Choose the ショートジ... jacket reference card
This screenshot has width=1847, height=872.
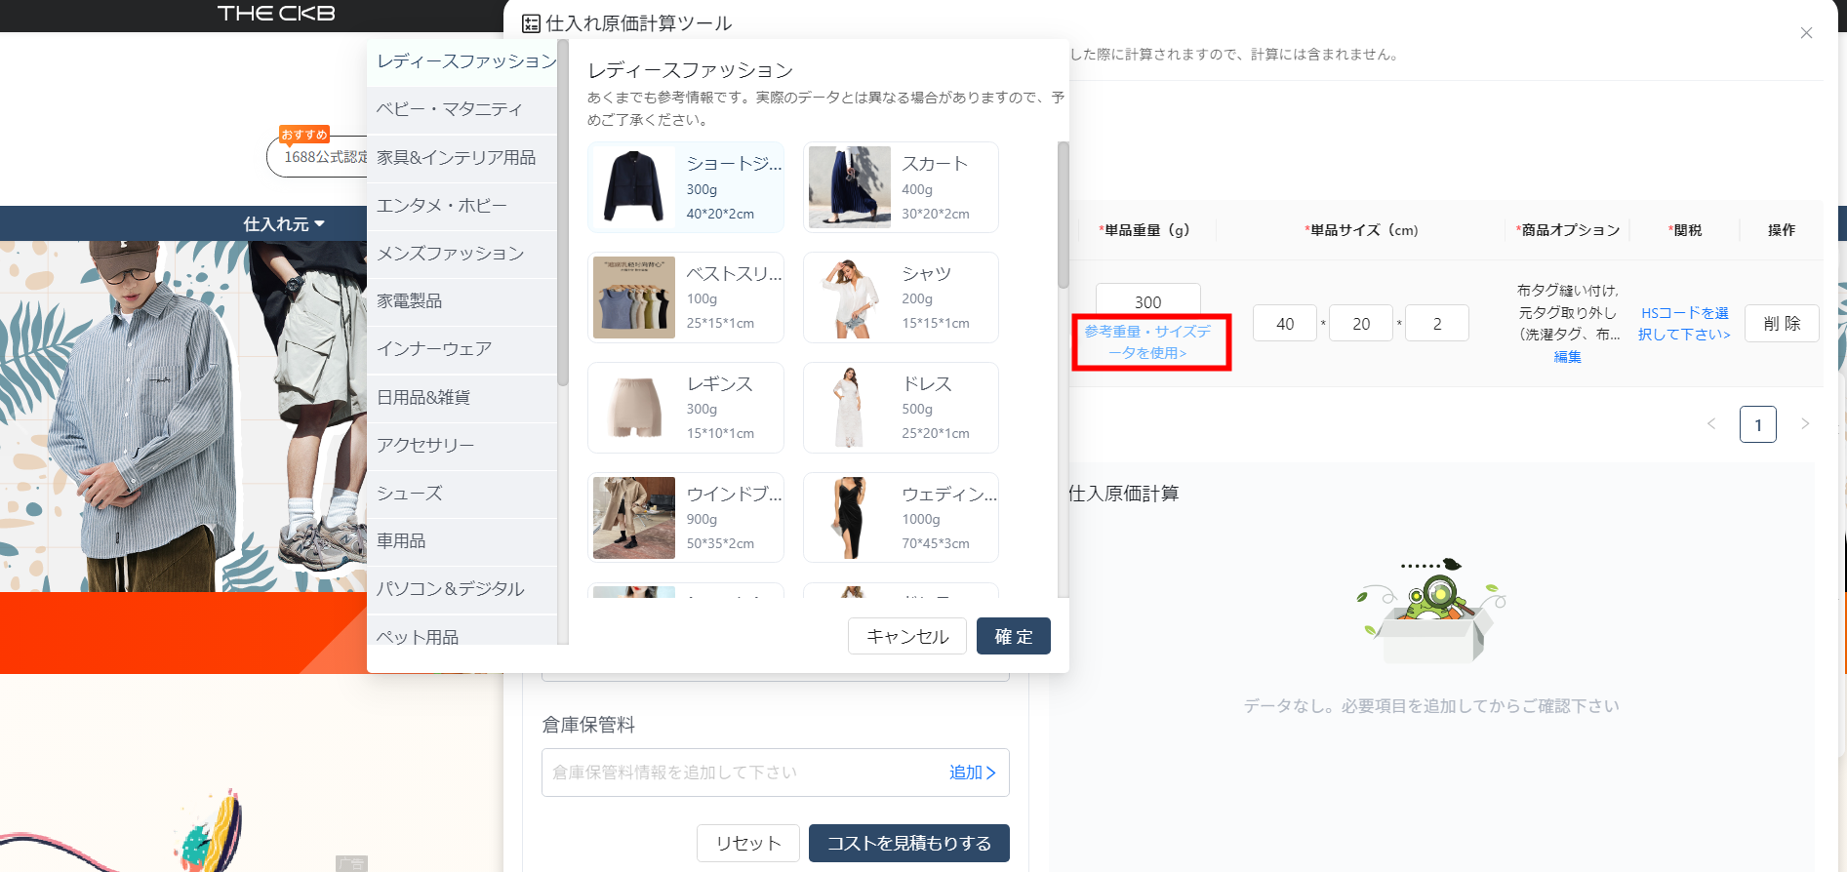point(686,187)
